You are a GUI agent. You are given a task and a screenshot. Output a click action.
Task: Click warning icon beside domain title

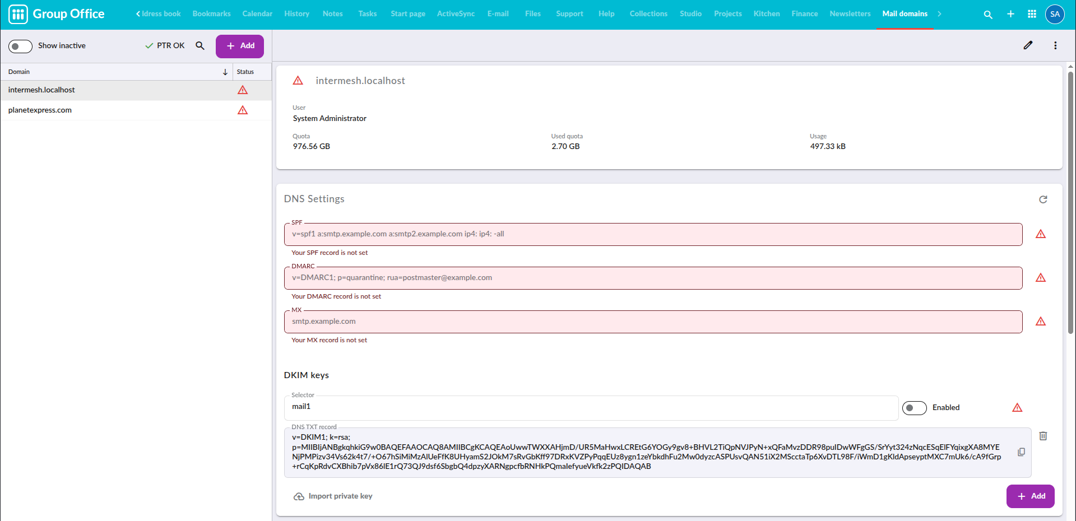(x=298, y=81)
